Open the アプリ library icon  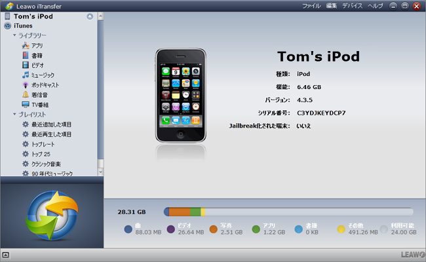pos(26,45)
